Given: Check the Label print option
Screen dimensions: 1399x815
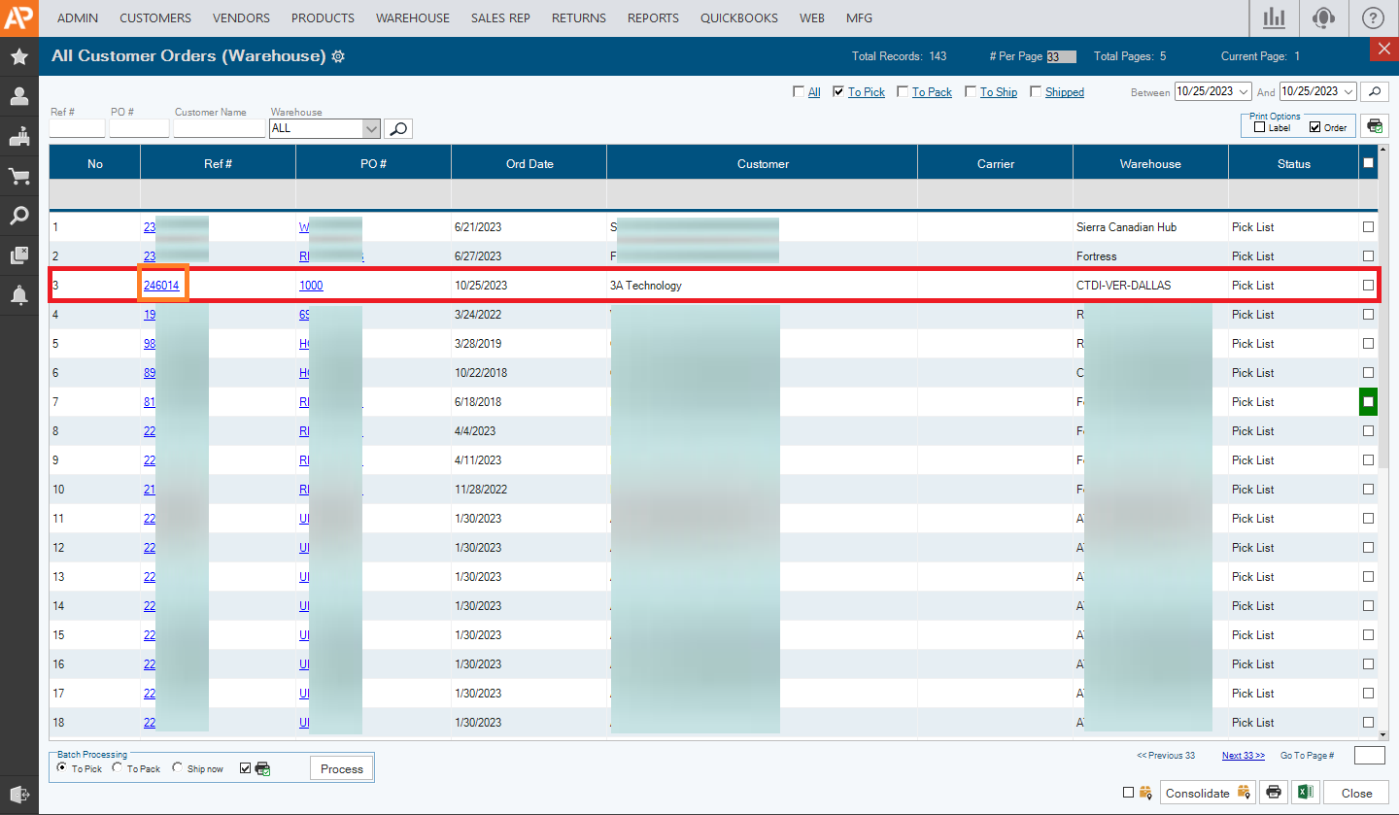Looking at the screenshot, I should pyautogui.click(x=1260, y=127).
